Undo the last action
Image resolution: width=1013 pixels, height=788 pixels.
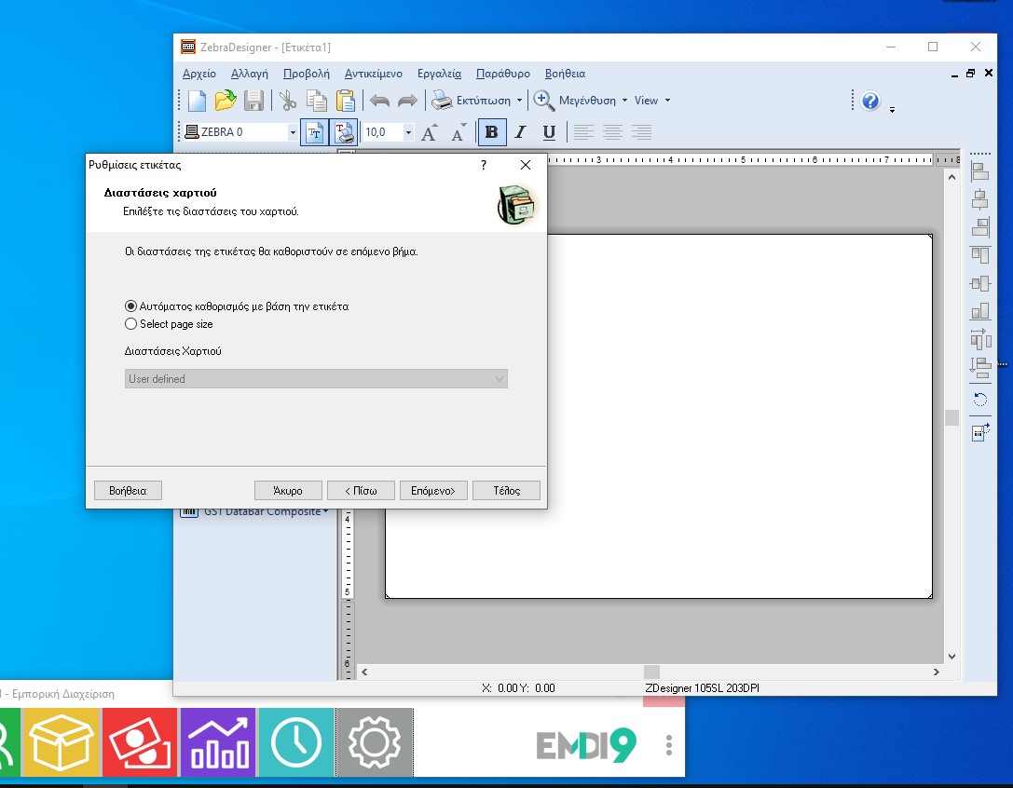pos(380,101)
